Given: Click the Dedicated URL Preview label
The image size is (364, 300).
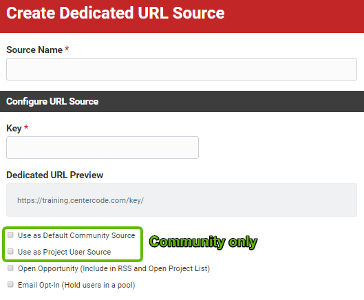Looking at the screenshot, I should pos(55,175).
